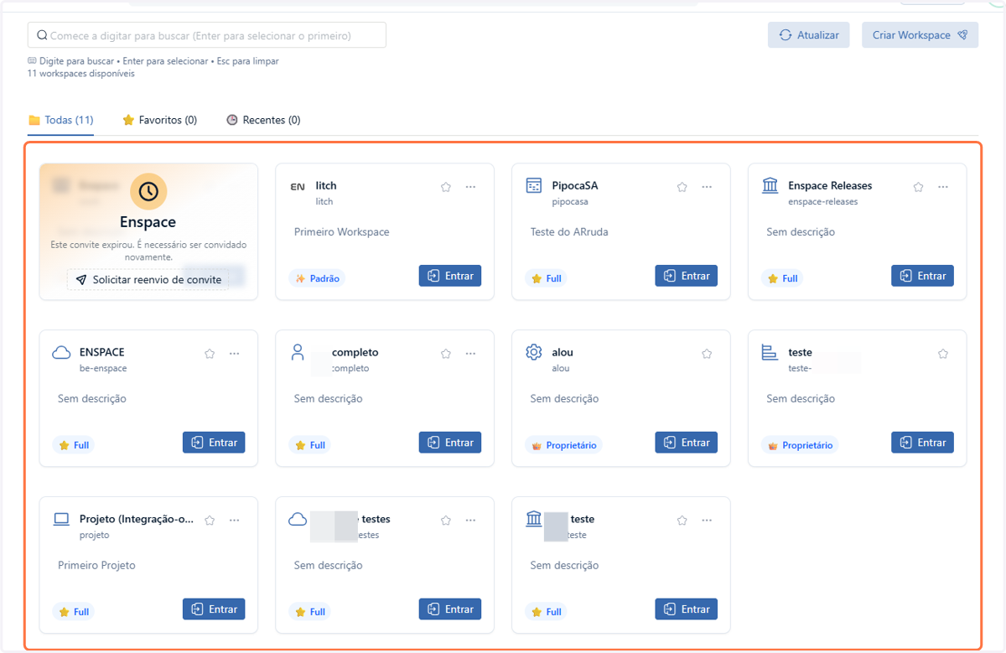Click the gear icon on alou card
Image resolution: width=1006 pixels, height=653 pixels.
click(534, 353)
